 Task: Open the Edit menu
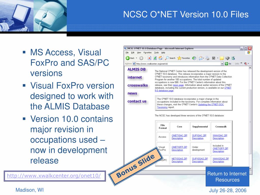[x=133, y=53]
